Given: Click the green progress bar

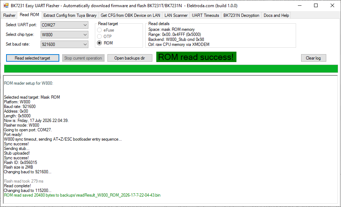Looking at the screenshot, I should 171,69.
